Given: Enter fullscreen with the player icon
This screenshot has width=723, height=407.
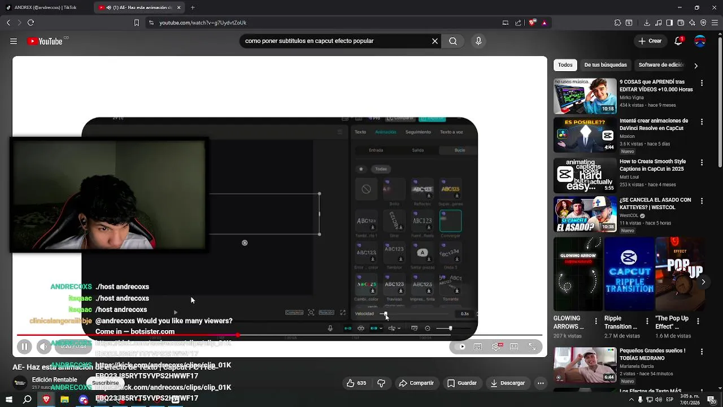Looking at the screenshot, I should (532, 347).
